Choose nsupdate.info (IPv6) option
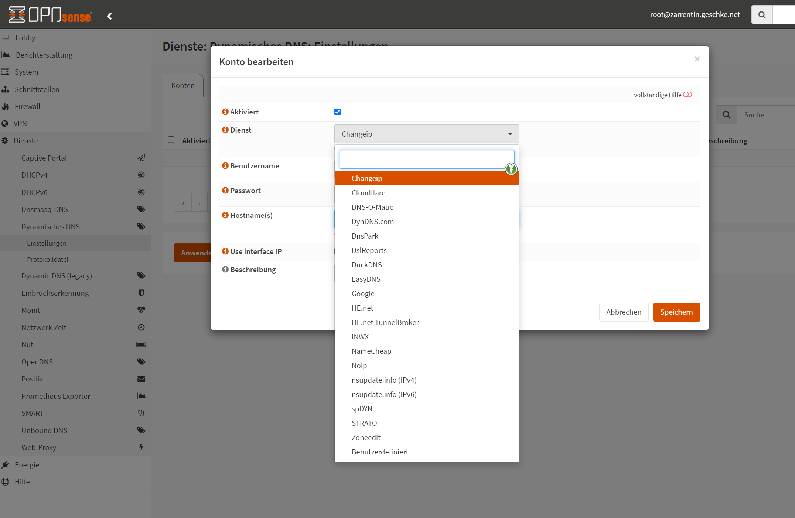This screenshot has height=518, width=795. (x=427, y=394)
